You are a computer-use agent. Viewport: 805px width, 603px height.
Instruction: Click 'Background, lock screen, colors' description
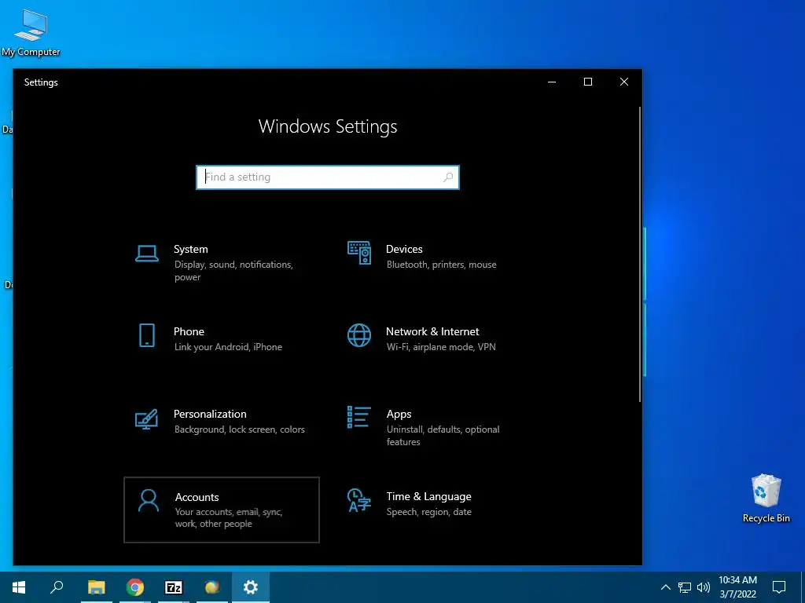coord(239,429)
